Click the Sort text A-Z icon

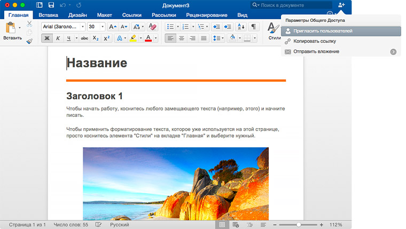(240, 27)
